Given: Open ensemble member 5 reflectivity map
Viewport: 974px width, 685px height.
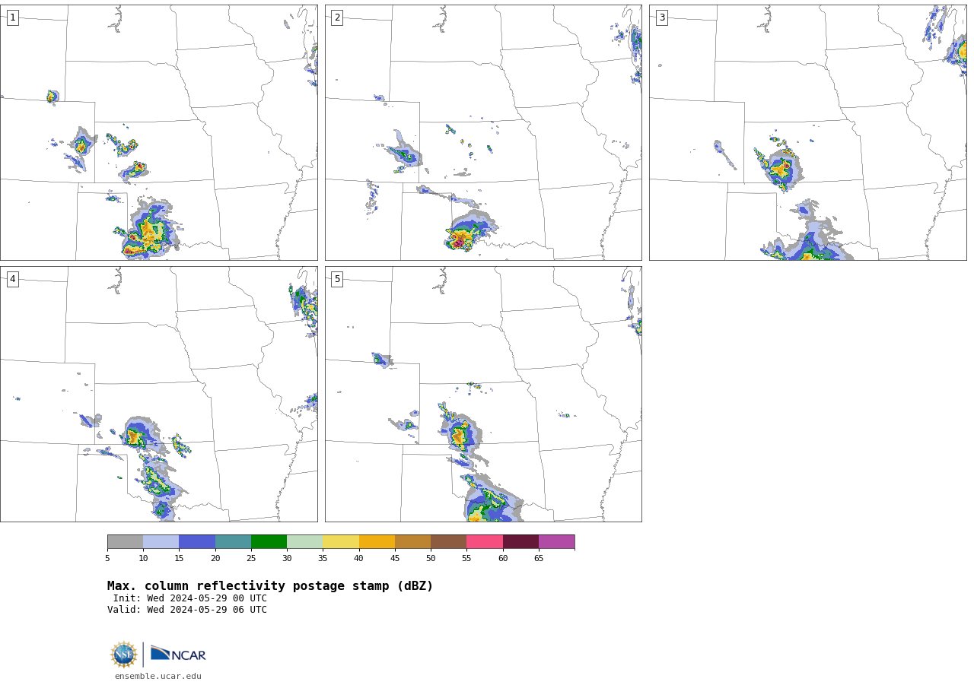Looking at the screenshot, I should point(483,394).
